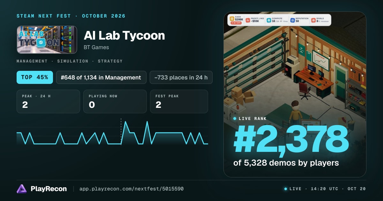
Task: Click the Reputation value 50
Action: coord(297,21)
